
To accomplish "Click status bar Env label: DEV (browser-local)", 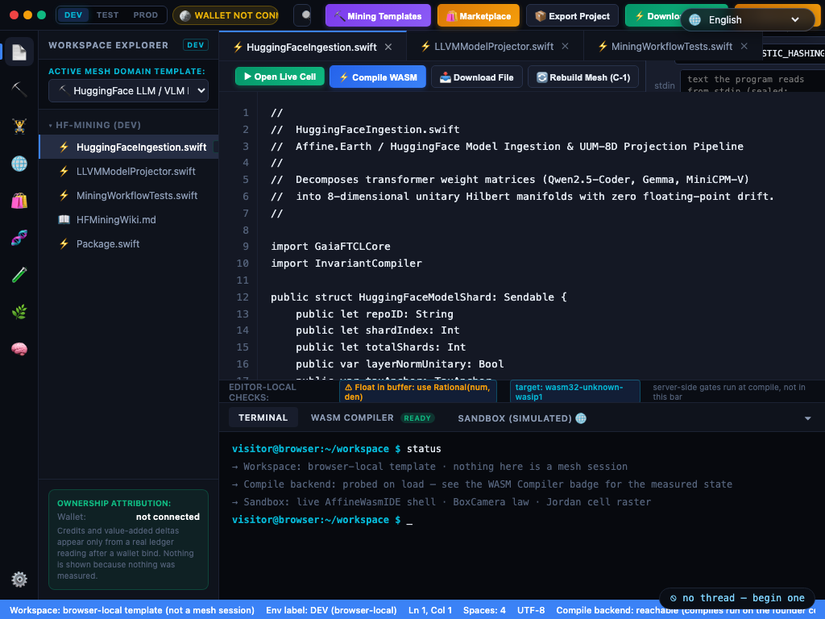I will tap(331, 610).
